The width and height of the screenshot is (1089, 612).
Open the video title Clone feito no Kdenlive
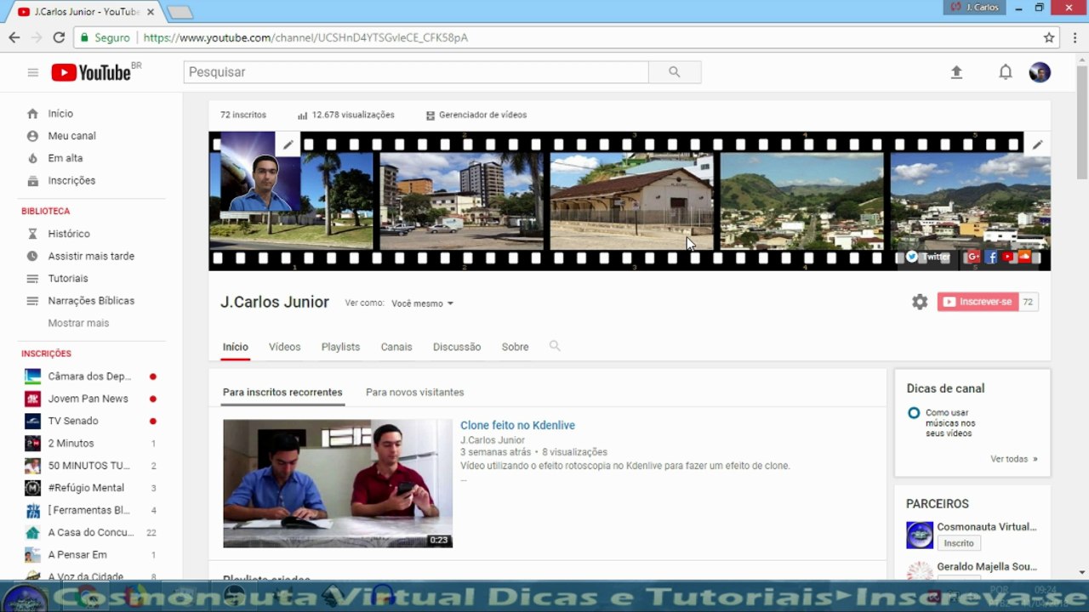pos(517,425)
